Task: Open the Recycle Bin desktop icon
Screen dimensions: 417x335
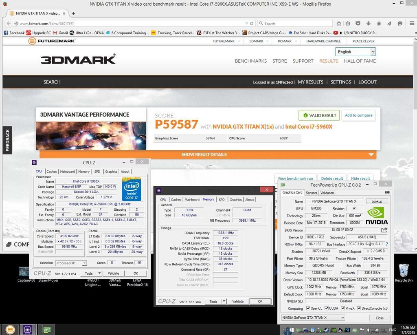Action: tap(404, 273)
